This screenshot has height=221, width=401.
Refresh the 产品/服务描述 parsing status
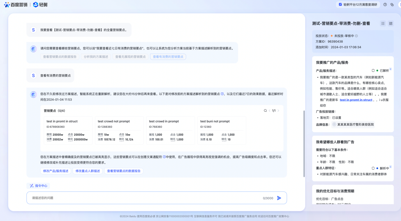pyautogui.click(x=373, y=70)
